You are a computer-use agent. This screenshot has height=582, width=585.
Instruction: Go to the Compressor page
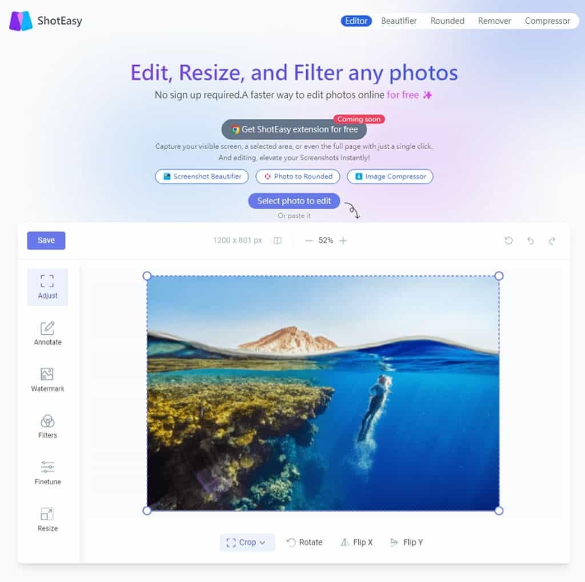(547, 21)
